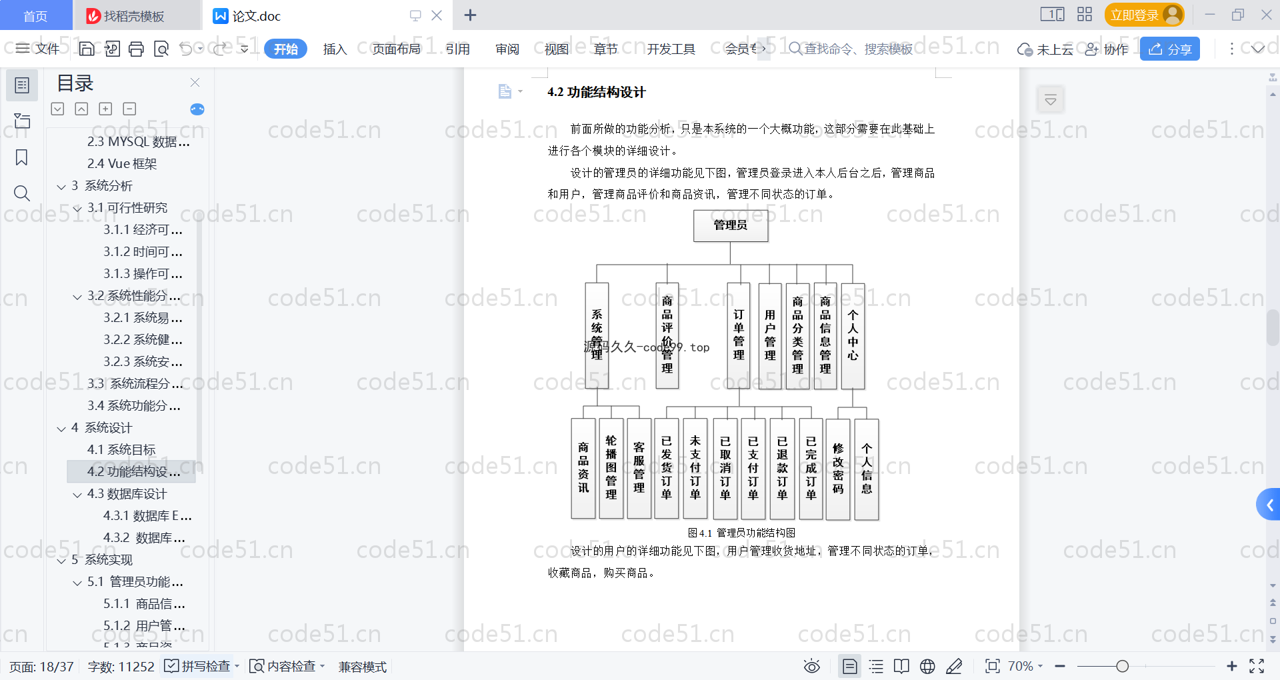Image resolution: width=1280 pixels, height=680 pixels.
Task: Click the zoom slider handle
Action: pyautogui.click(x=1122, y=666)
